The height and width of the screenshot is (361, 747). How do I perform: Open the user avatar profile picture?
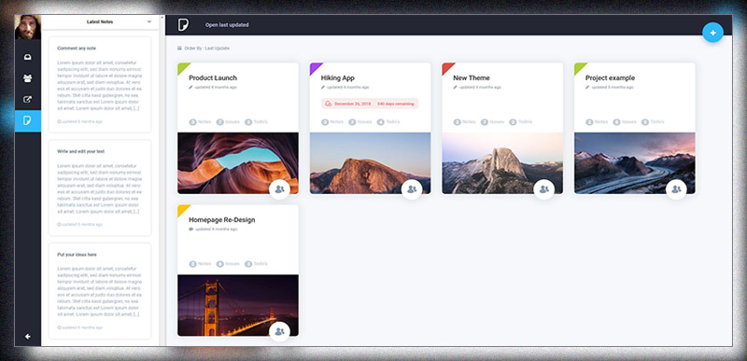pyautogui.click(x=28, y=27)
